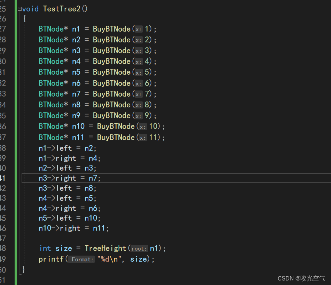Click the closing brace of TestTree2

tap(23, 269)
